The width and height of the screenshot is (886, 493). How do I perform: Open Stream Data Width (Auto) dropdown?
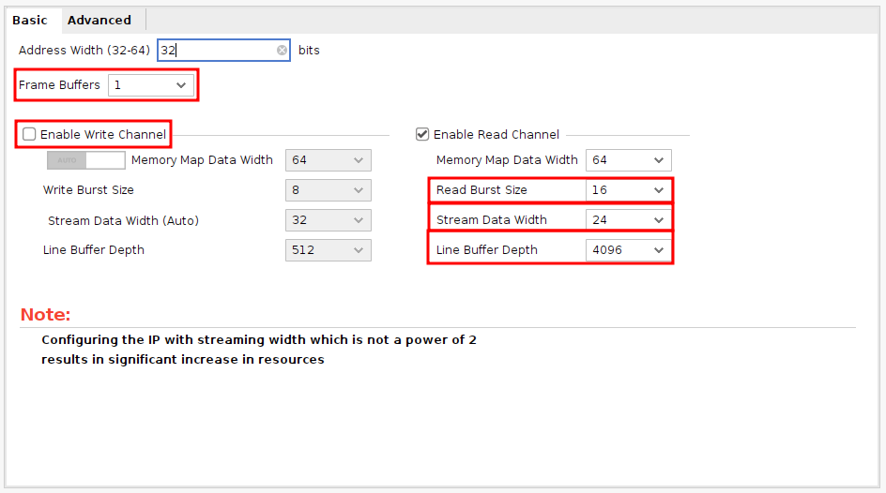tap(328, 220)
